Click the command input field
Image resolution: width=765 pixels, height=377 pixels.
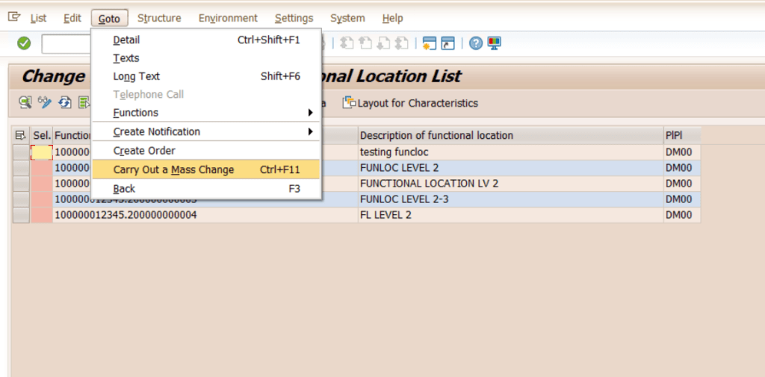tap(66, 44)
